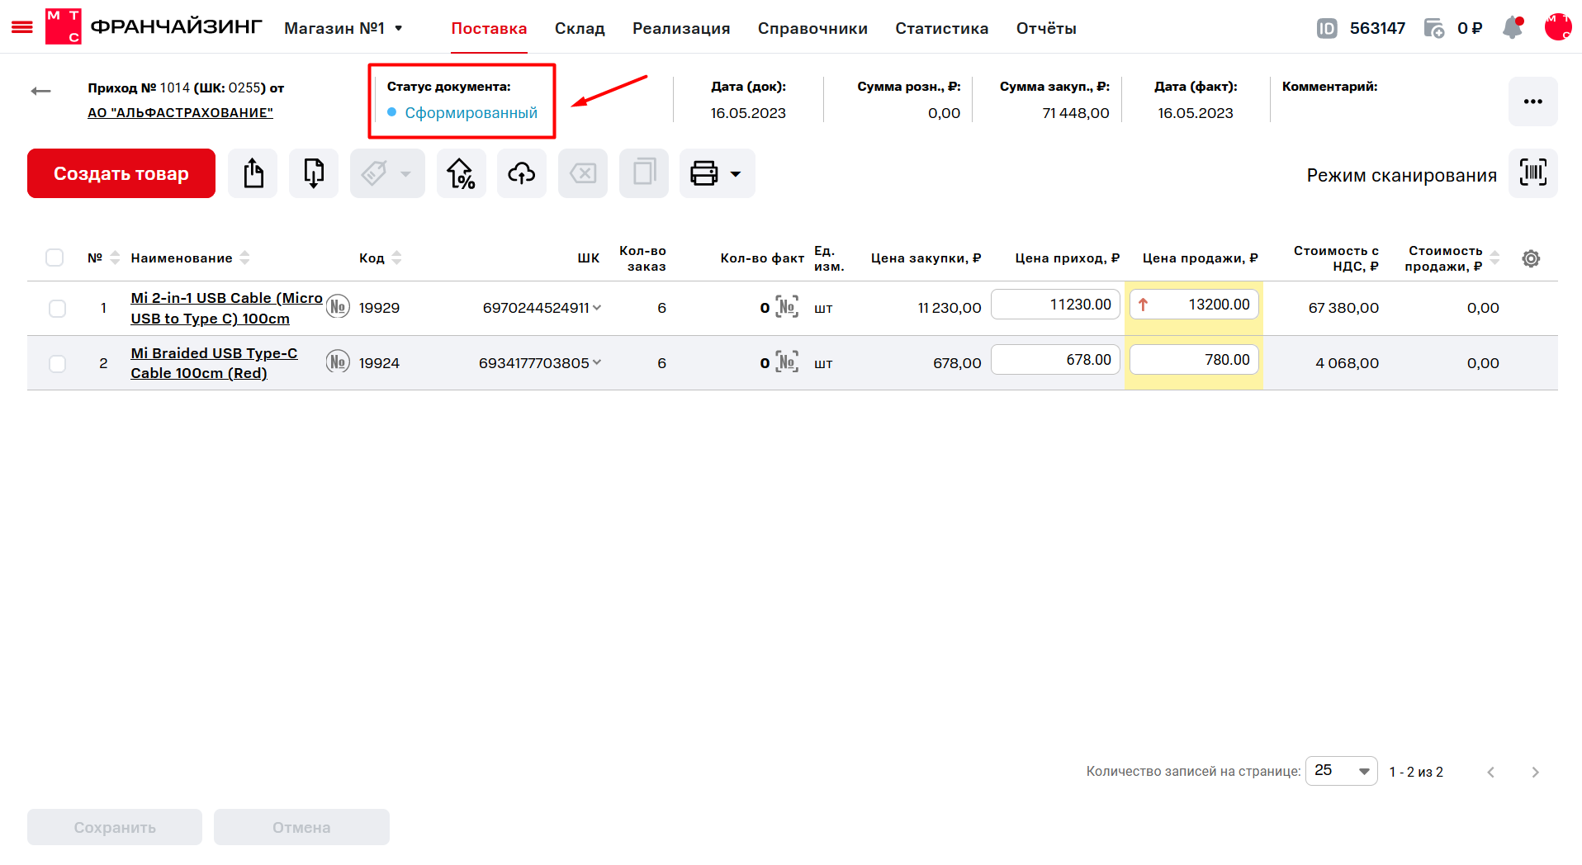
Task: Click the import file download icon
Action: (314, 173)
